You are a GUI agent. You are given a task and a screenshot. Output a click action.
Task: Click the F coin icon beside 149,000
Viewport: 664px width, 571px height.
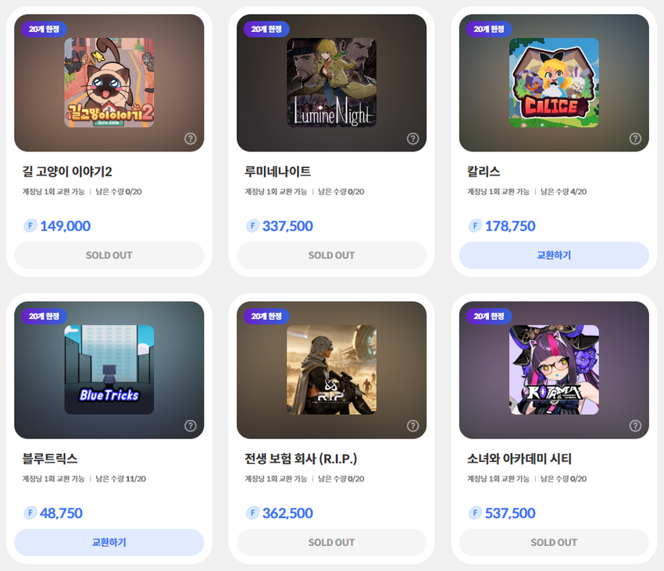[x=30, y=226]
